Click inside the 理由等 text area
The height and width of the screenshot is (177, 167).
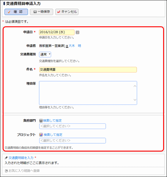[x=88, y=93]
